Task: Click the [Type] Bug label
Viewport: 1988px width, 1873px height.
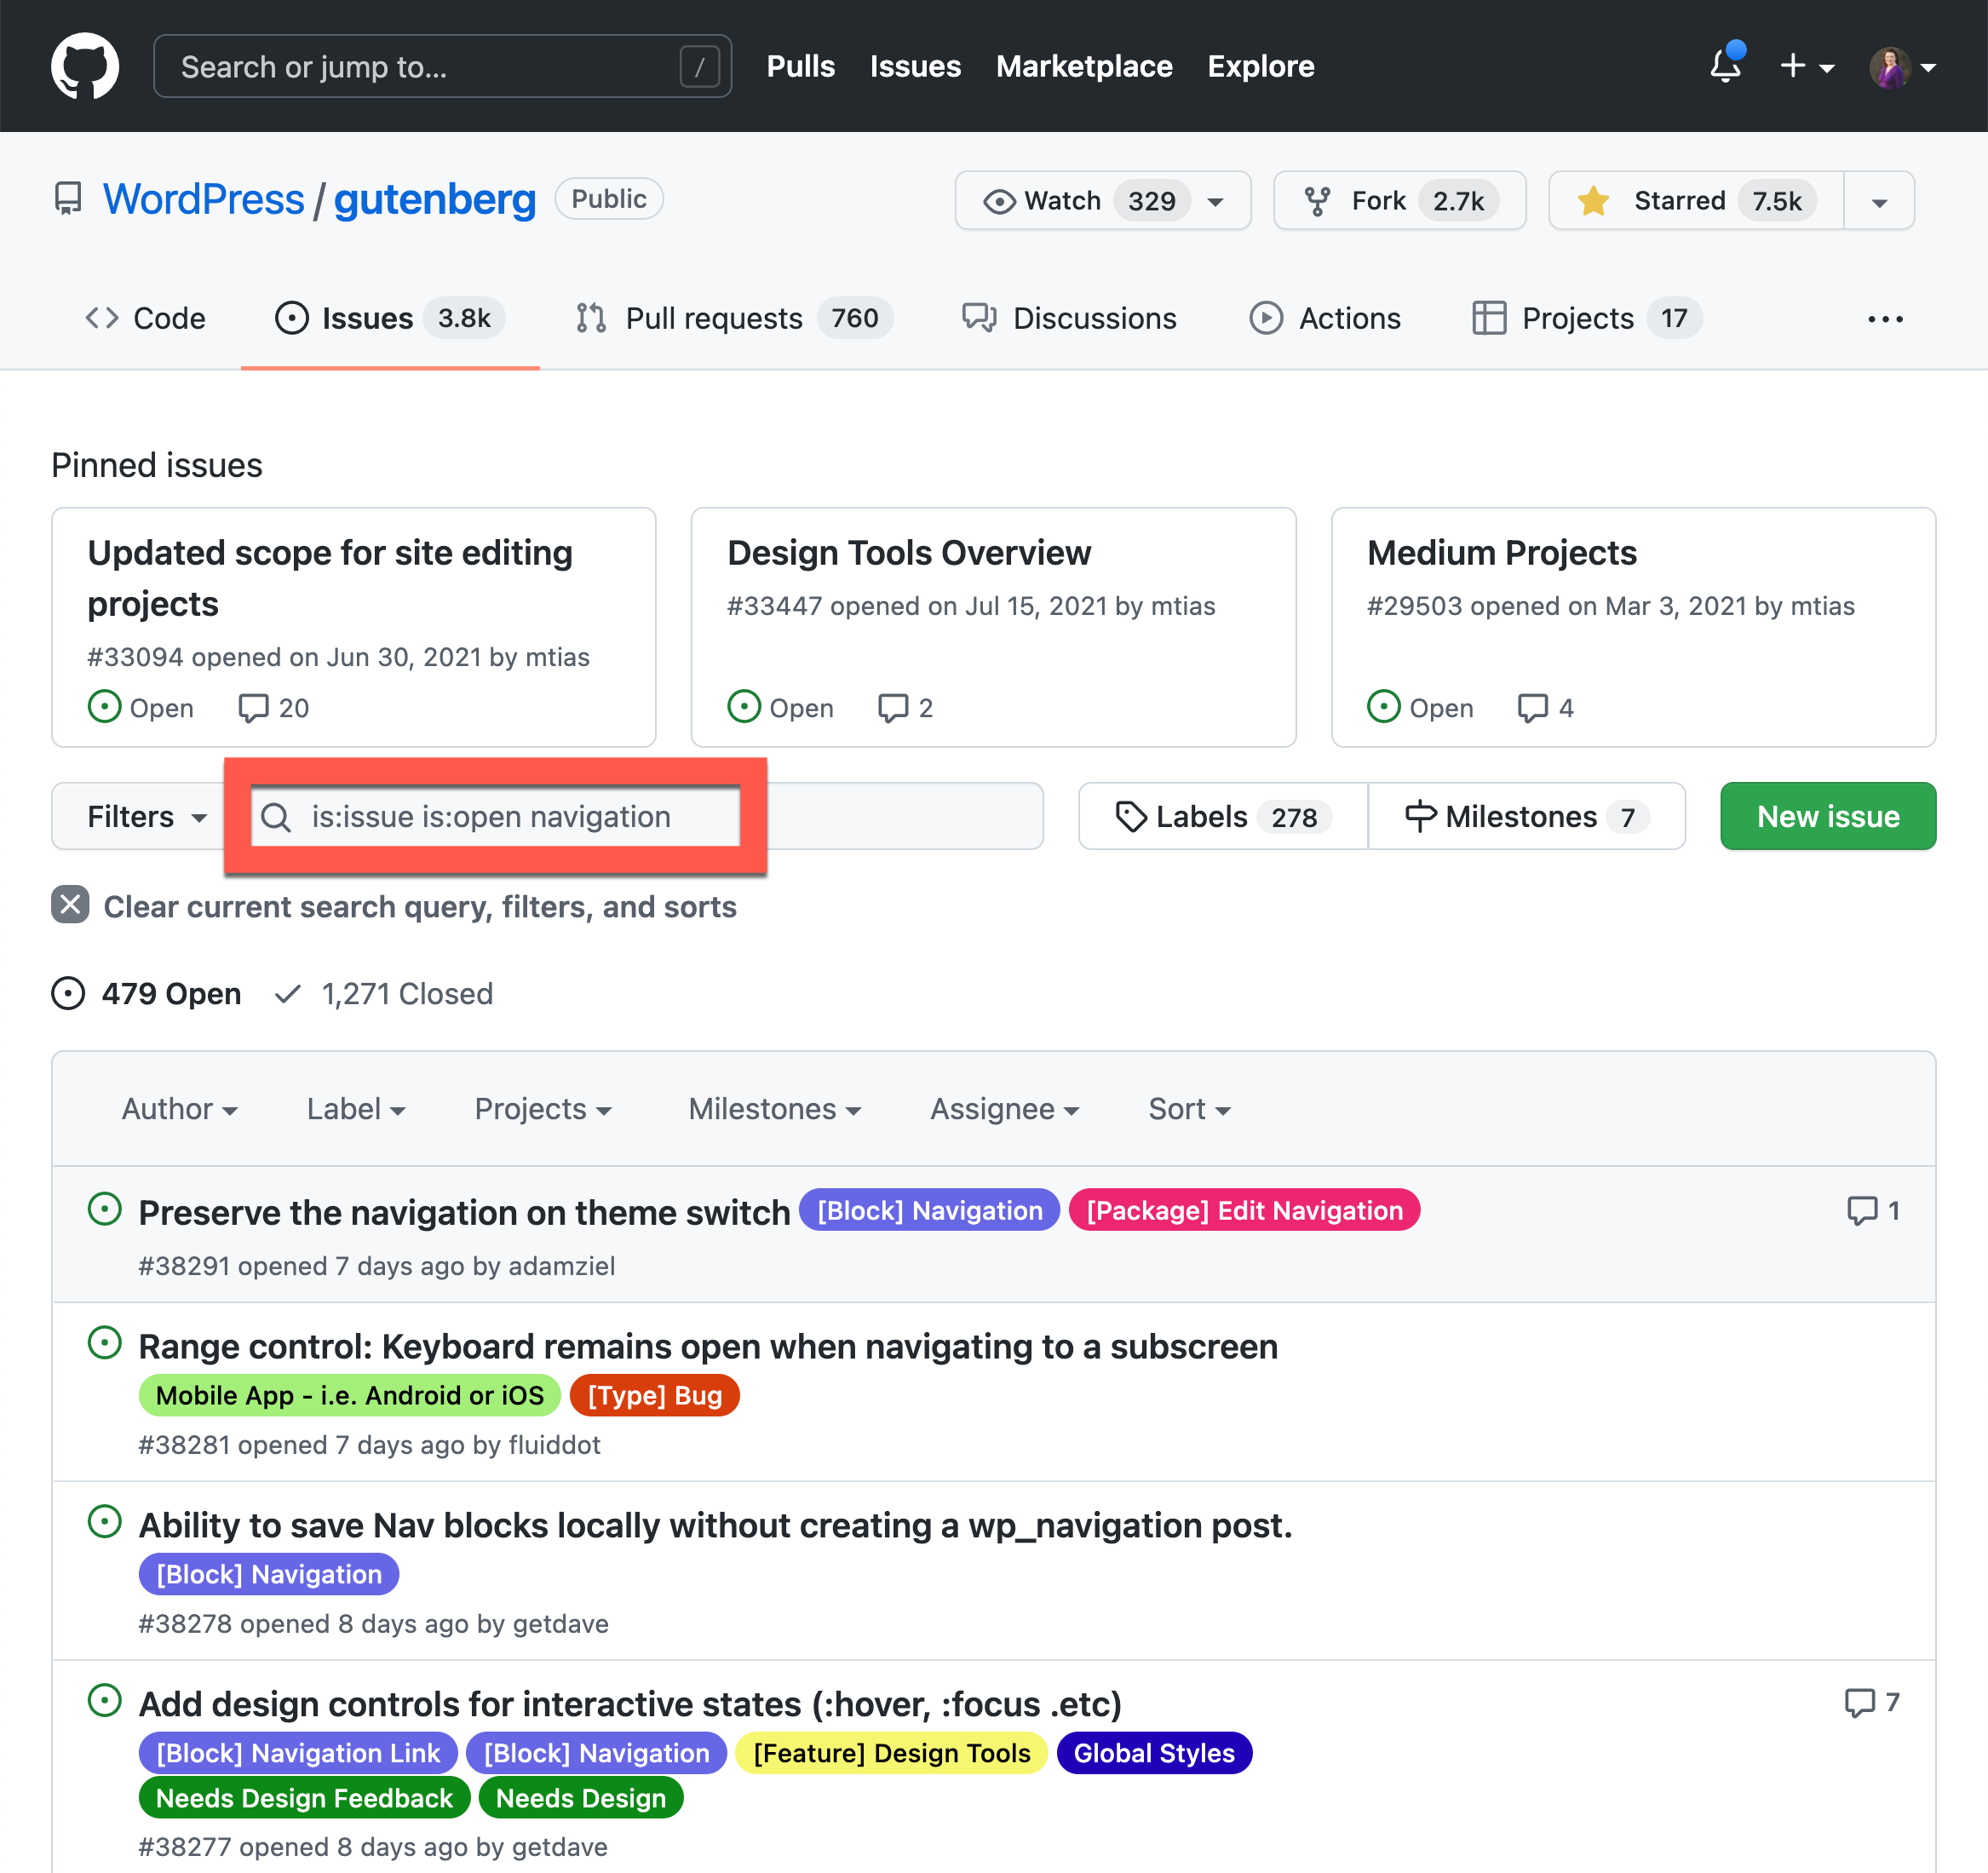Action: (x=654, y=1395)
